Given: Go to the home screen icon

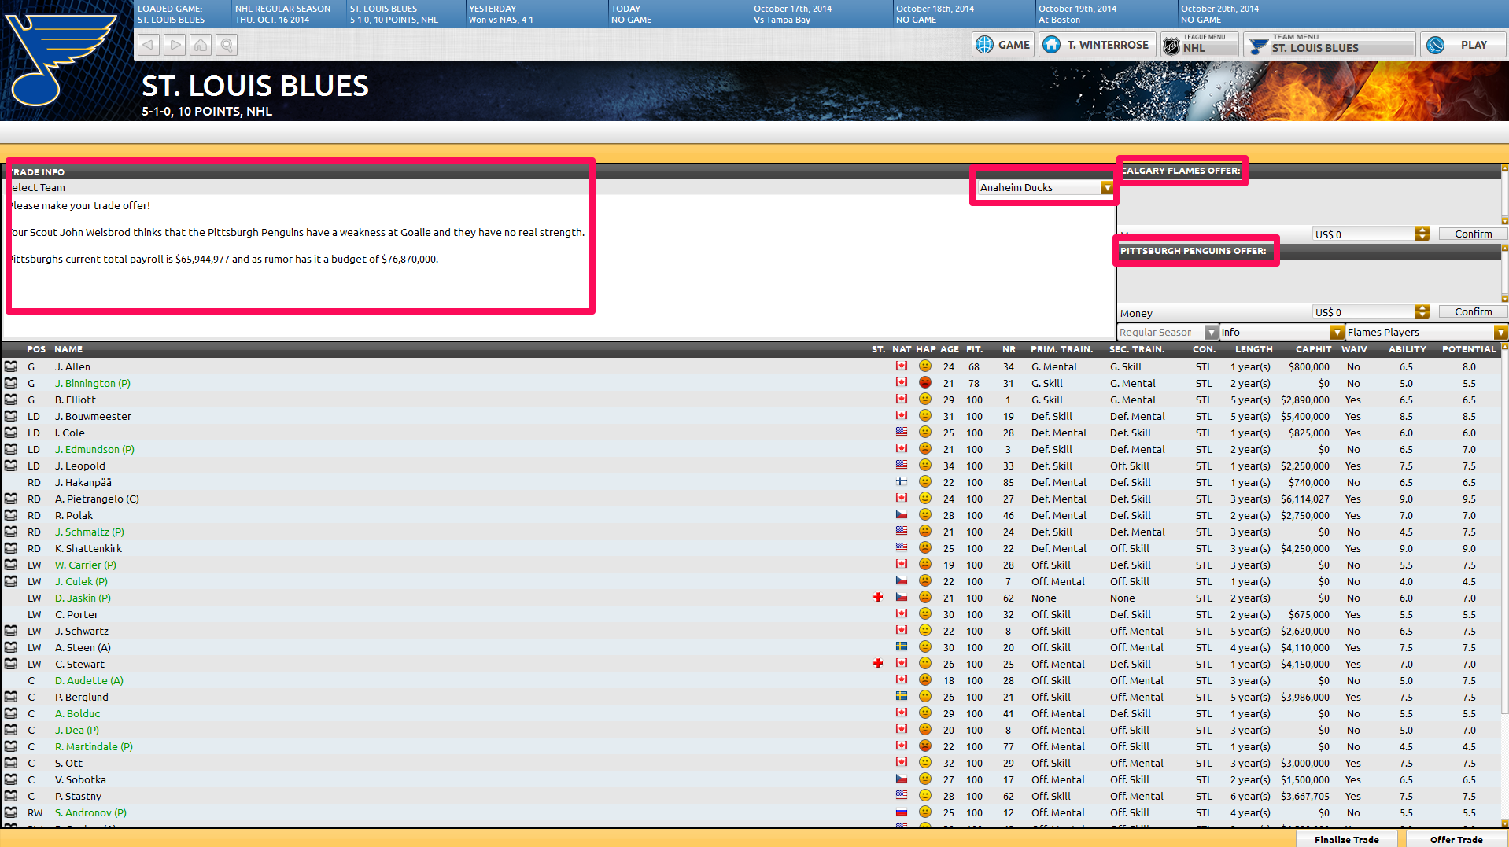Looking at the screenshot, I should tap(201, 45).
